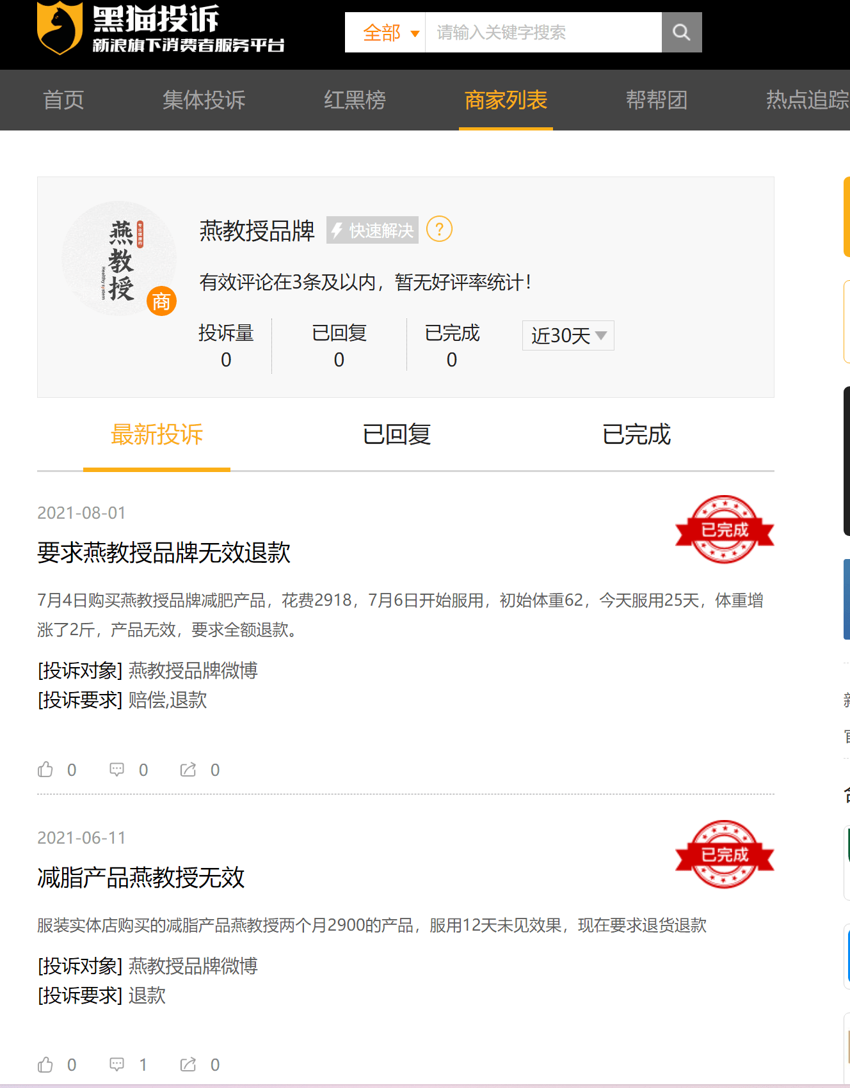Click 已完成 stamp on 2021-06-11 complaint
The height and width of the screenshot is (1088, 850).
click(x=725, y=855)
